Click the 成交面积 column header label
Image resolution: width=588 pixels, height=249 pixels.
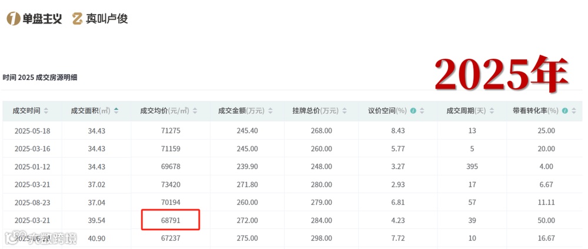pos(91,111)
